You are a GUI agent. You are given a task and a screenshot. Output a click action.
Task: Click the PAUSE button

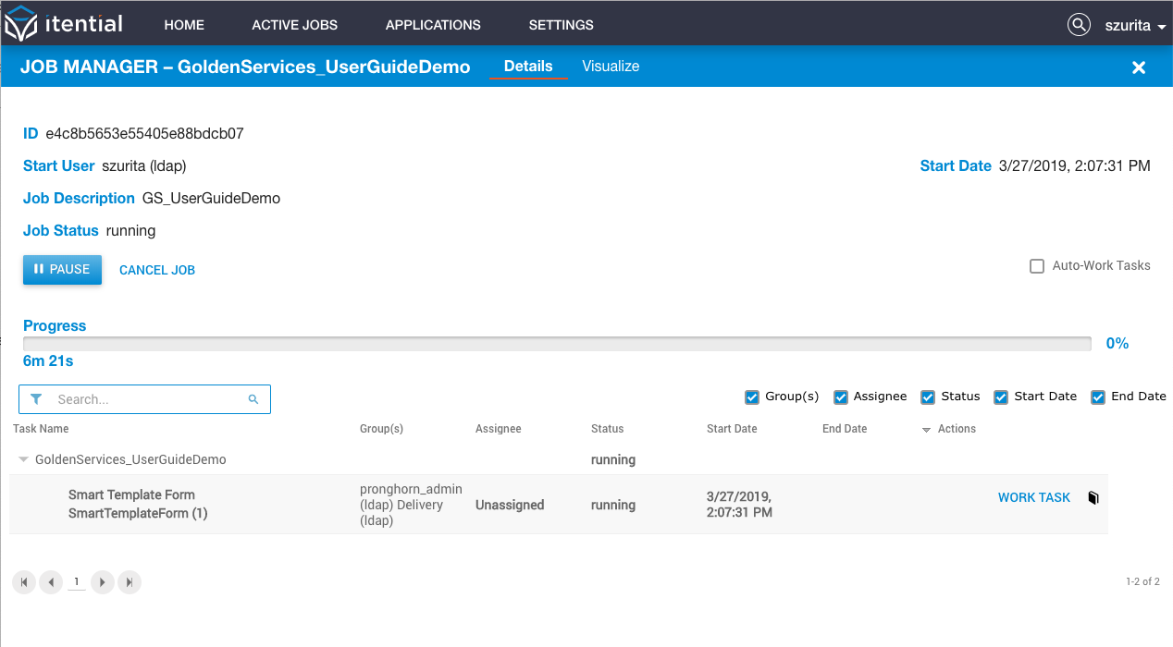(x=62, y=269)
